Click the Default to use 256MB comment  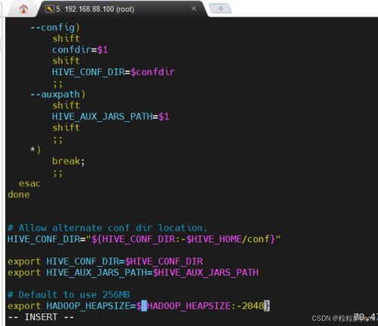69,295
